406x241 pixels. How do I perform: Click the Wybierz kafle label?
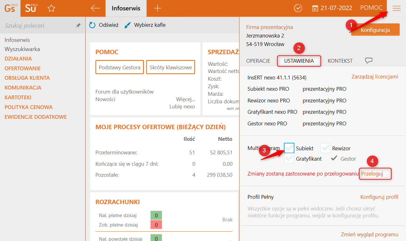tap(150, 25)
